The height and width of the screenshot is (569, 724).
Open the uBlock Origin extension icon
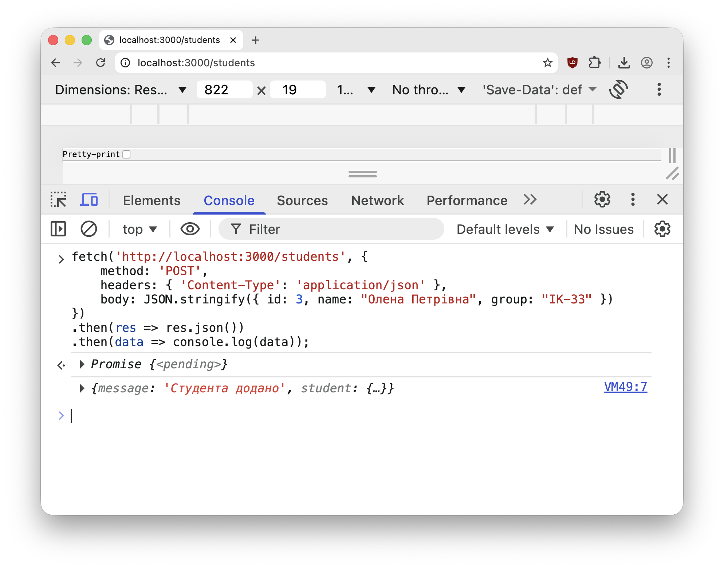pos(572,63)
